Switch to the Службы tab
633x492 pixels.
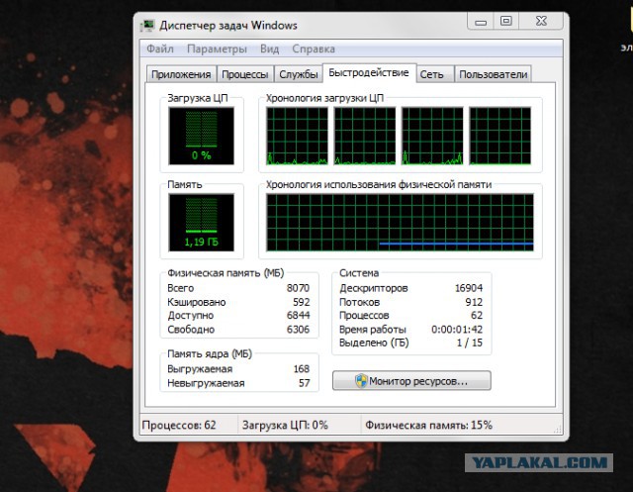[x=299, y=74]
